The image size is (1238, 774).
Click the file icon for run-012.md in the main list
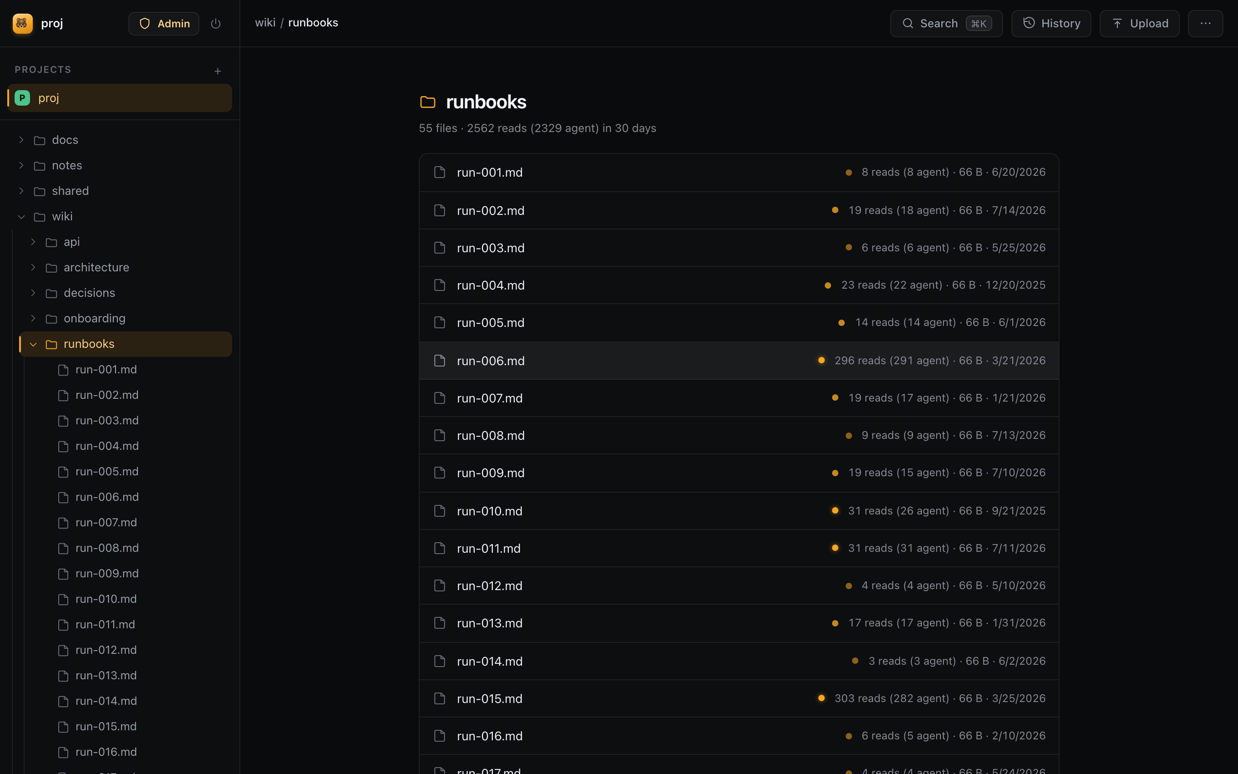[x=439, y=586]
